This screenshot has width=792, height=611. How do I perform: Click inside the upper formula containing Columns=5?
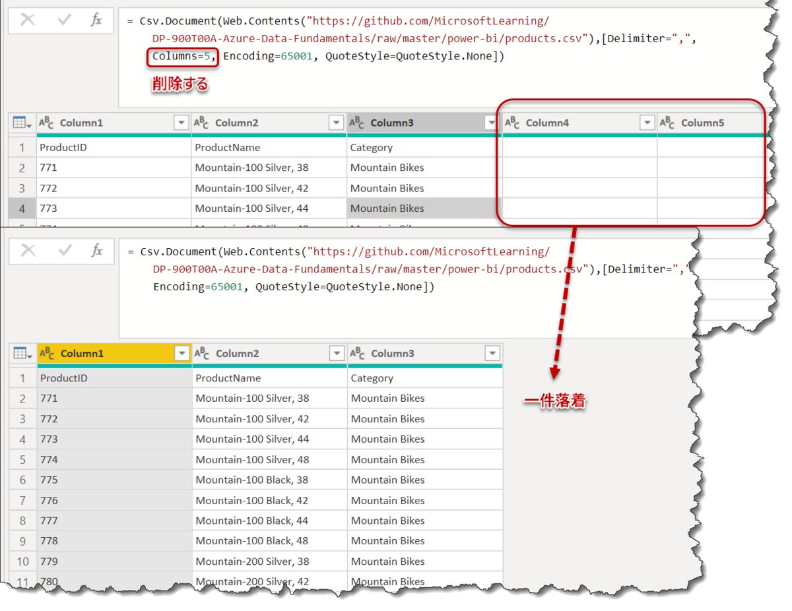point(442,56)
